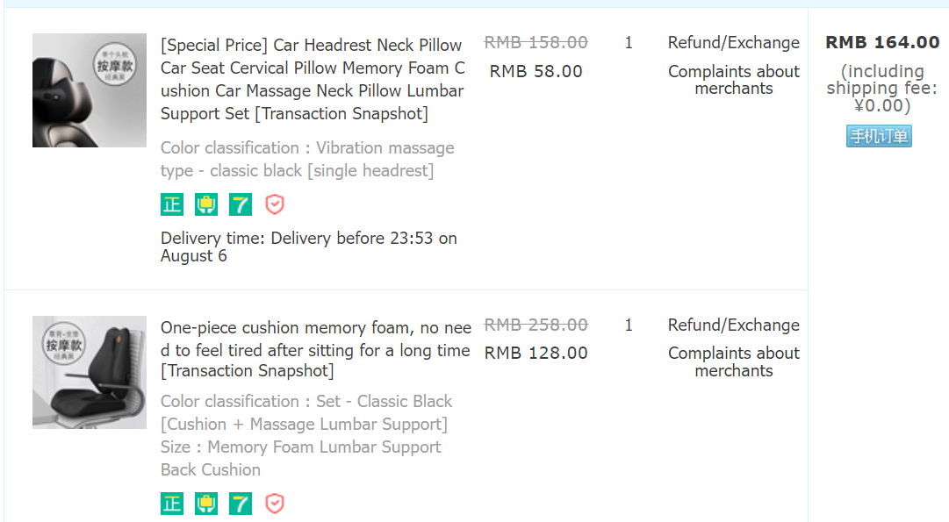Click the yellow shield badge of headrest item
Viewport: 949px width, 522px height.
coord(206,204)
